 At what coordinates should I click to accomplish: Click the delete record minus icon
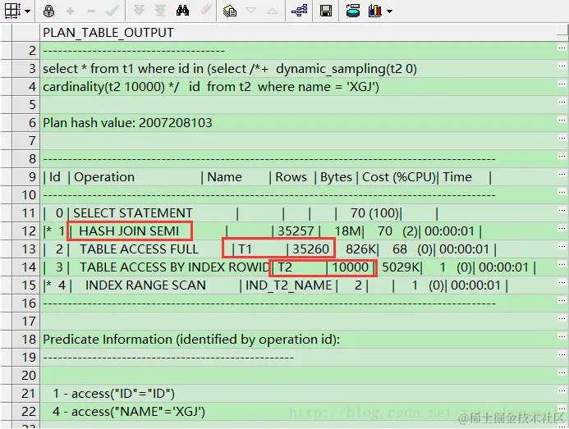tap(91, 11)
